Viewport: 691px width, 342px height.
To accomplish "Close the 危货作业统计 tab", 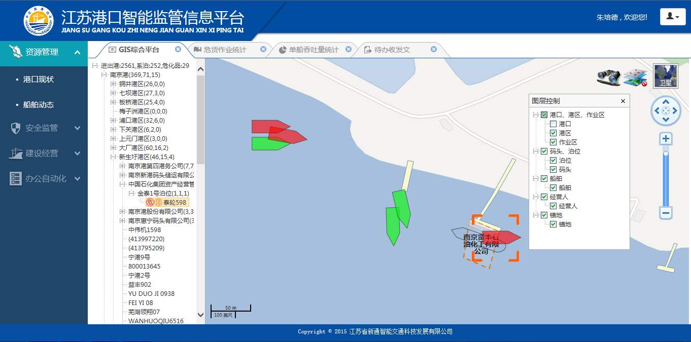I will pos(263,49).
